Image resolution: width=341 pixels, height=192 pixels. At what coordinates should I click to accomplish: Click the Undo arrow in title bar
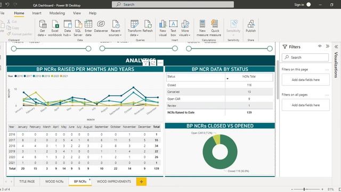[x=7, y=4]
